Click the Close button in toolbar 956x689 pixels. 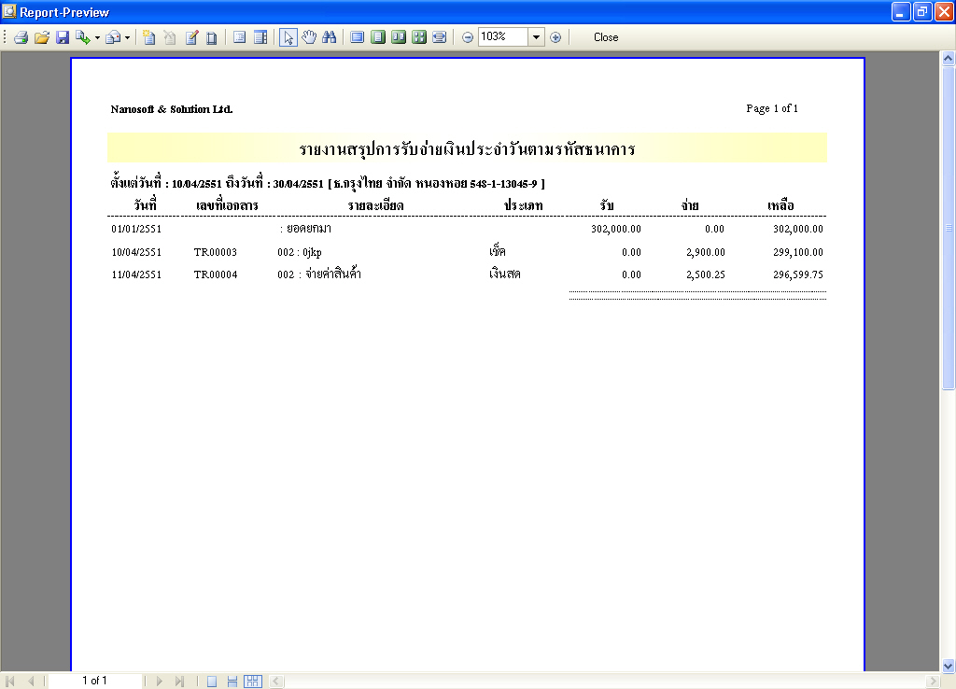pos(606,37)
